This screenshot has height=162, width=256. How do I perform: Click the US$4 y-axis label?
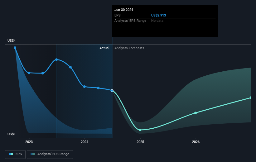pos(12,40)
